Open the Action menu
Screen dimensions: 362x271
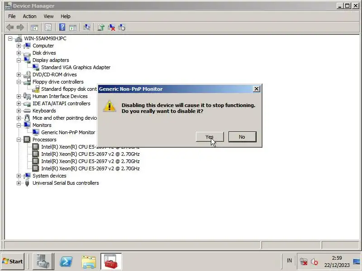[29, 16]
